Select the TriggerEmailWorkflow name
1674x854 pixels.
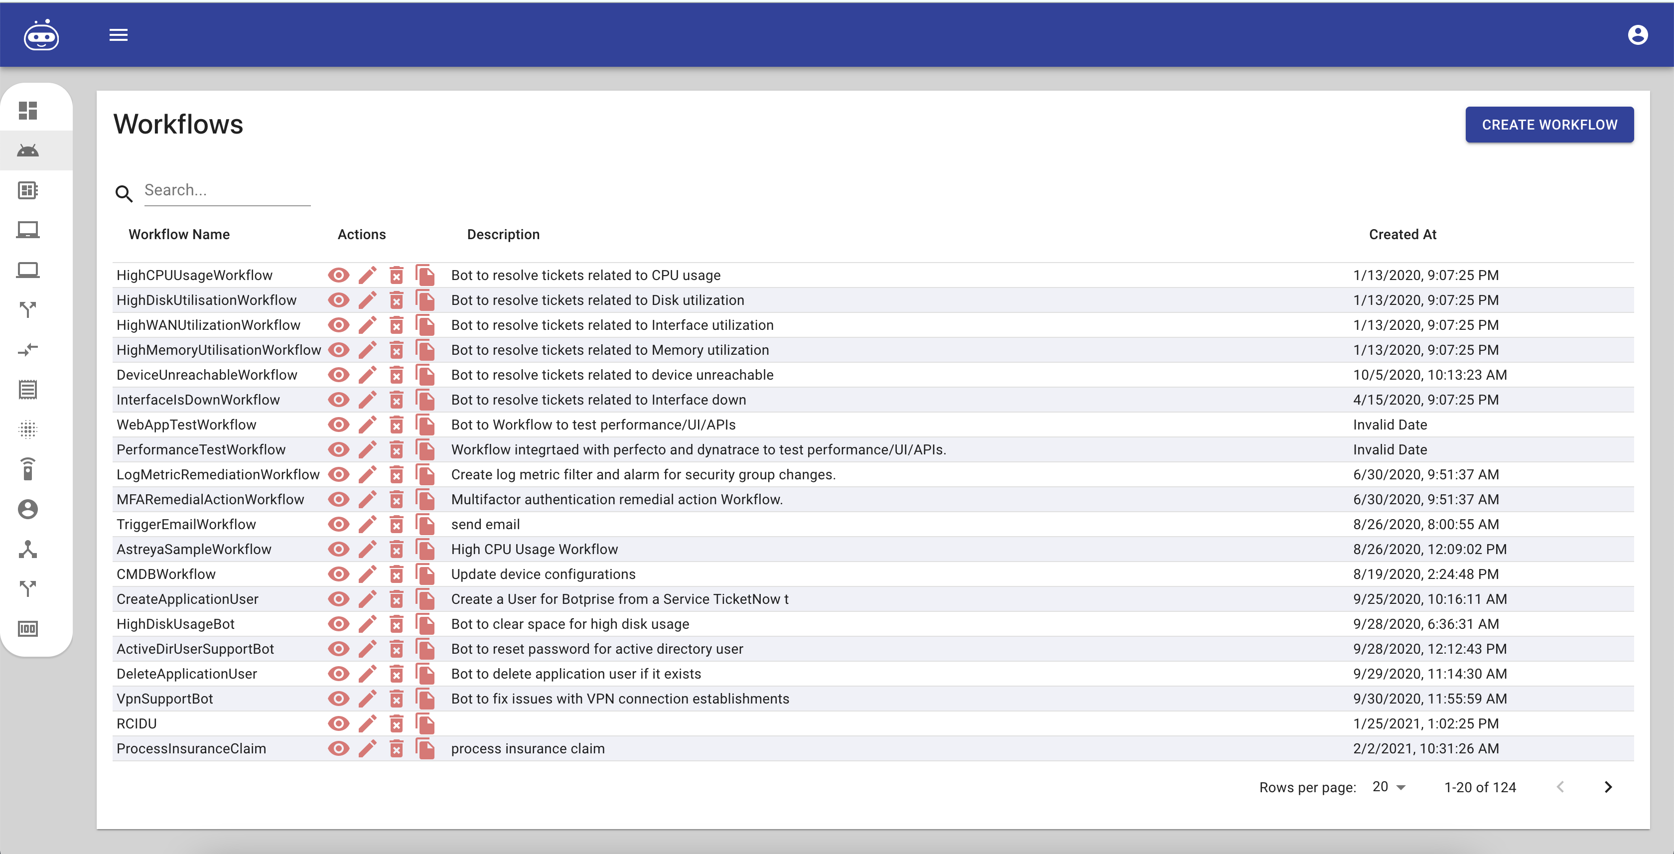(x=186, y=525)
